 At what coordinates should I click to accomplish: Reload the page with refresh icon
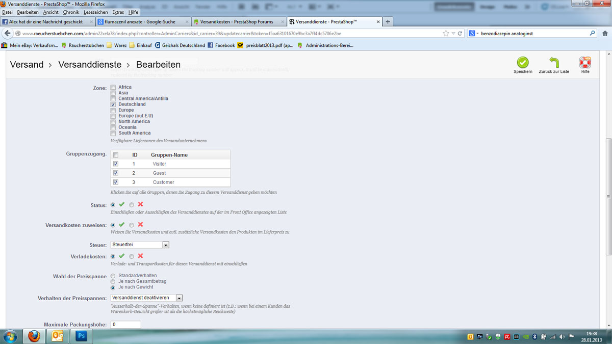click(x=460, y=33)
